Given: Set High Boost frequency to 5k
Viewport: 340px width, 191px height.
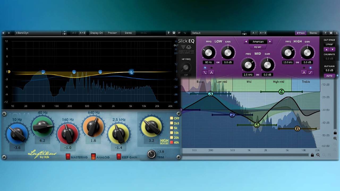Looking at the screenshot, I should pos(172,128).
